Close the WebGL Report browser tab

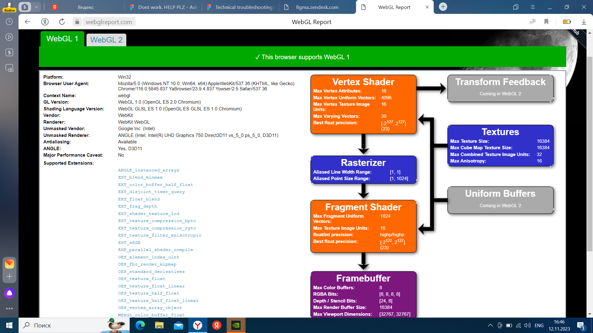427,7
